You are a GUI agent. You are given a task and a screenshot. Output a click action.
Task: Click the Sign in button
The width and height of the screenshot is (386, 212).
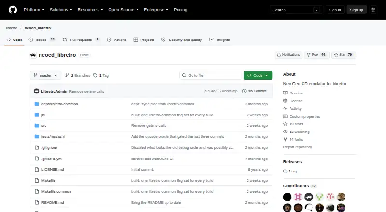click(335, 10)
